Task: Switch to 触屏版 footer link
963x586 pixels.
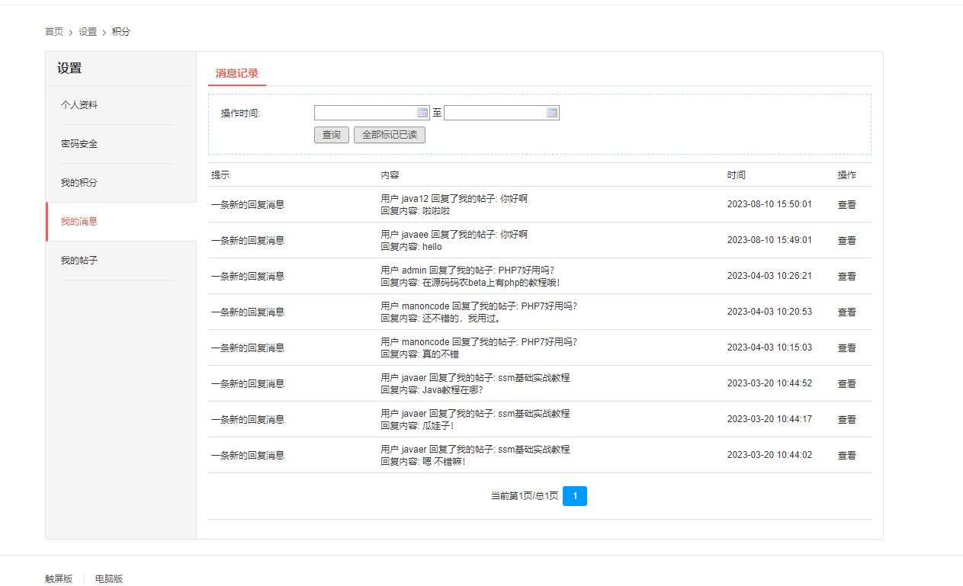Action: pyautogui.click(x=59, y=579)
